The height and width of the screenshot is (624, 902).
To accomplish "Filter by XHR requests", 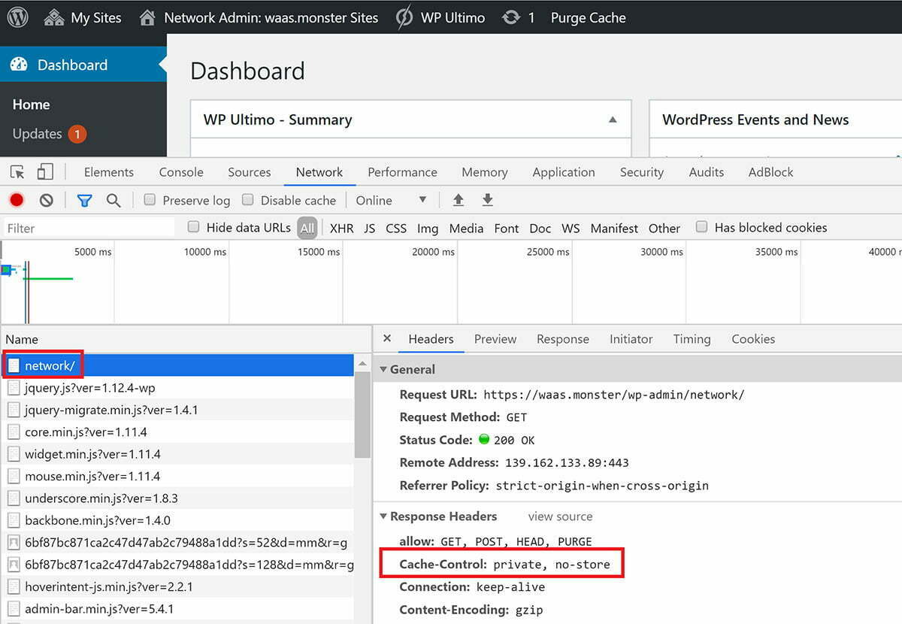I will pos(342,228).
